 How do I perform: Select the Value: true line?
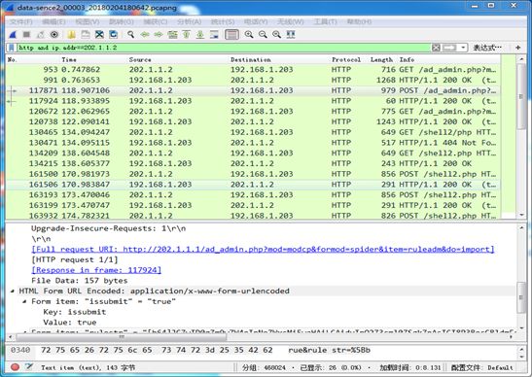pos(70,323)
